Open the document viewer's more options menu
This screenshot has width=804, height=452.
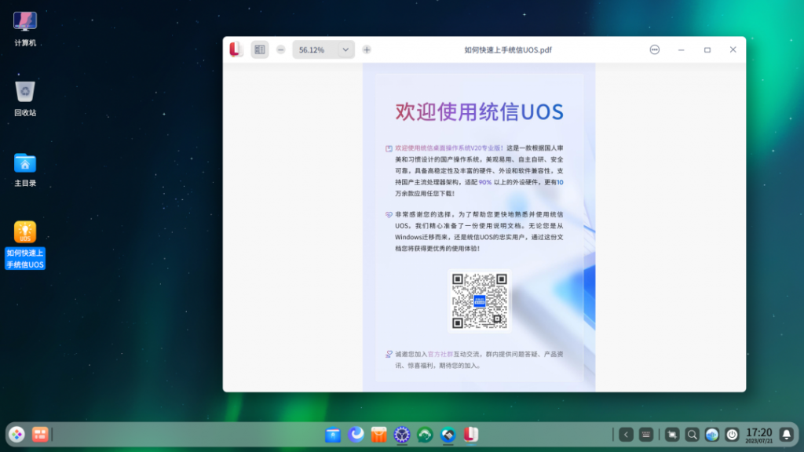tap(654, 49)
